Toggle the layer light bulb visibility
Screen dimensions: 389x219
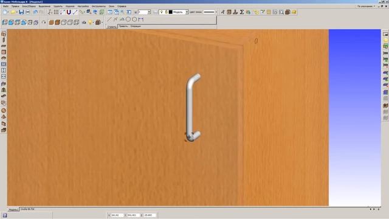(x=162, y=12)
